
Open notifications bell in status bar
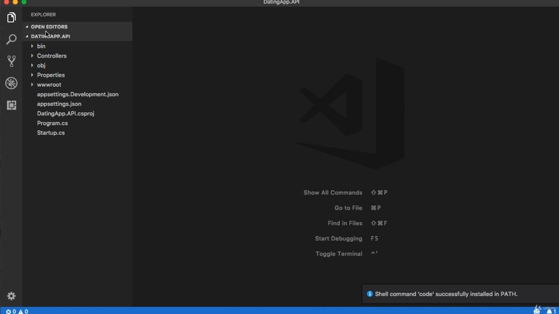tap(551, 311)
